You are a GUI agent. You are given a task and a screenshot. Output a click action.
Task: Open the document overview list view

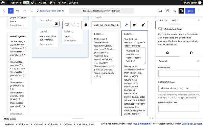31,11
